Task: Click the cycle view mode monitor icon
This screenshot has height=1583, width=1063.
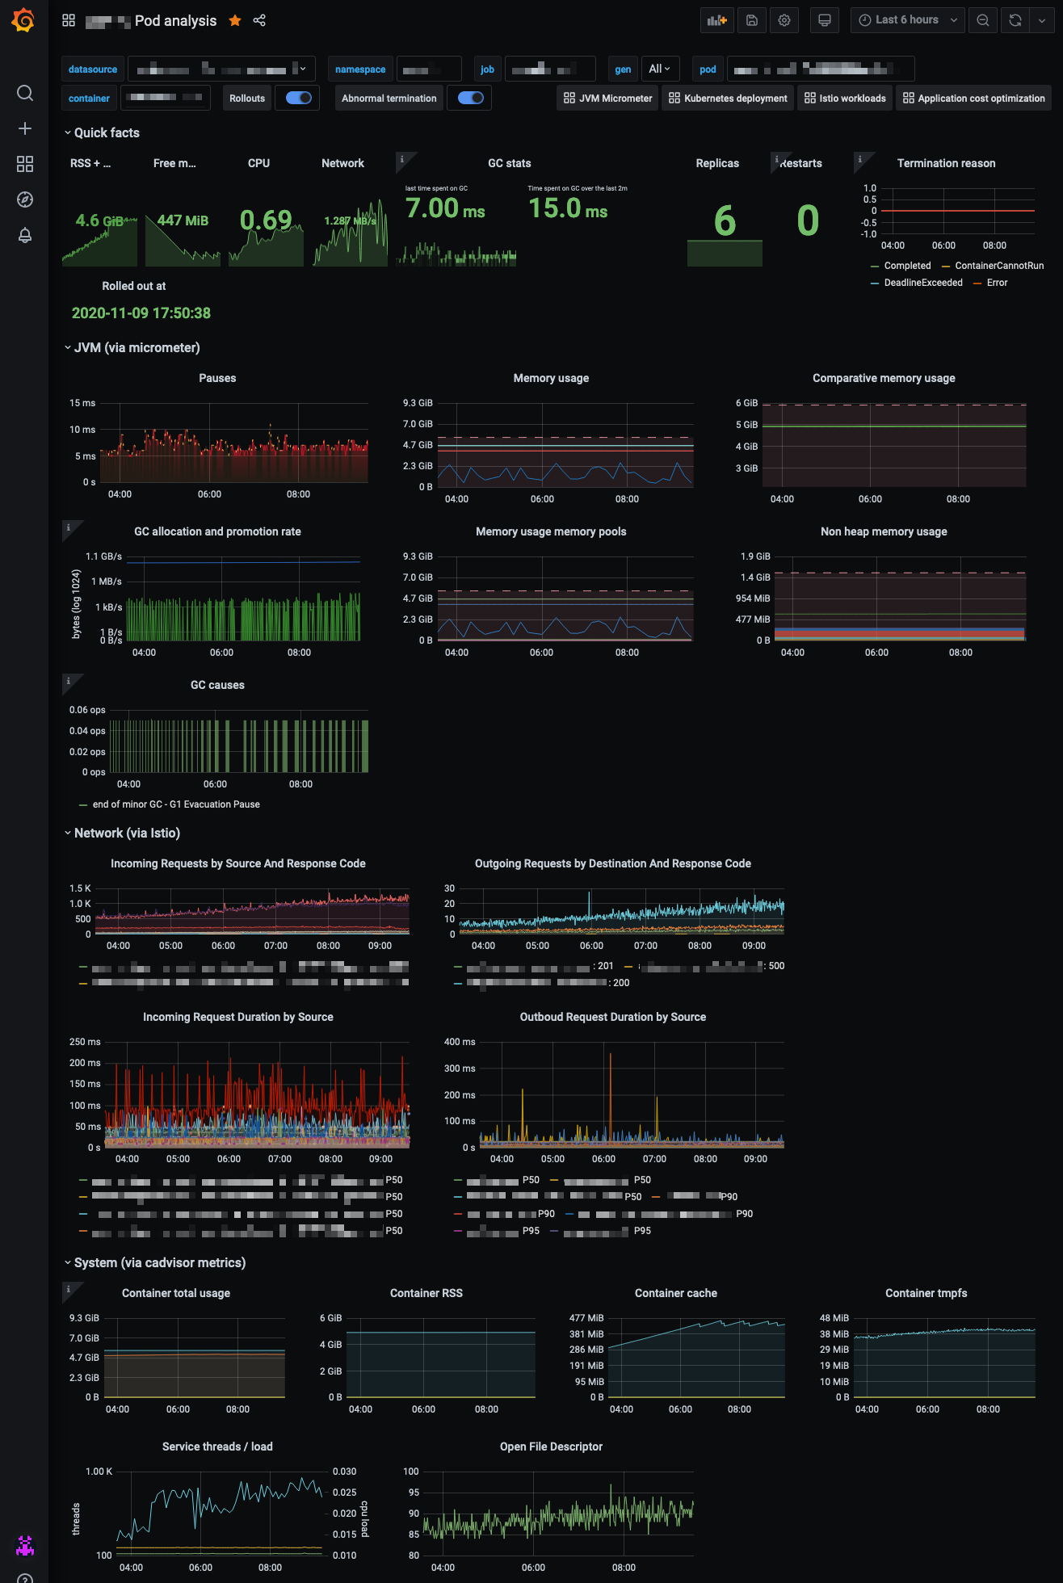Action: [825, 20]
